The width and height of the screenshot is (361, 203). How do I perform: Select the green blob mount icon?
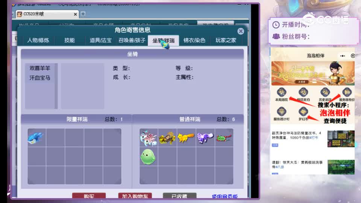[148, 157]
